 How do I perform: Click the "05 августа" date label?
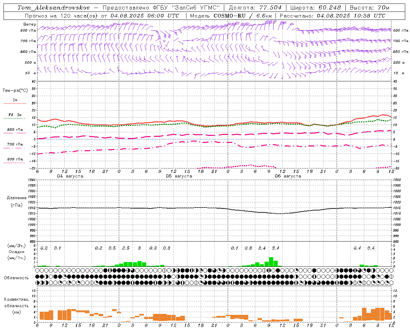(x=179, y=176)
